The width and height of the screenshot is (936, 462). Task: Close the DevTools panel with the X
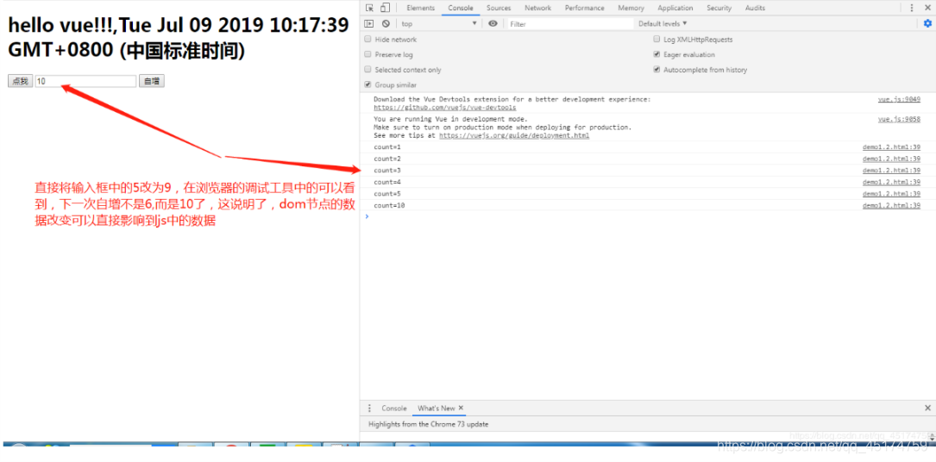click(x=928, y=8)
